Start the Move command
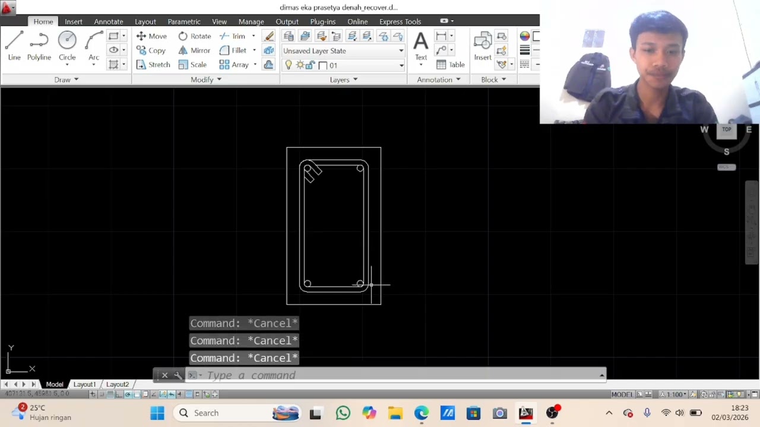The height and width of the screenshot is (427, 760). 151,36
